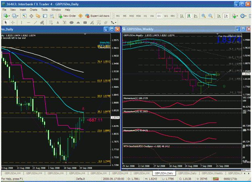Toggle Candlesticks chart type

tap(189, 16)
